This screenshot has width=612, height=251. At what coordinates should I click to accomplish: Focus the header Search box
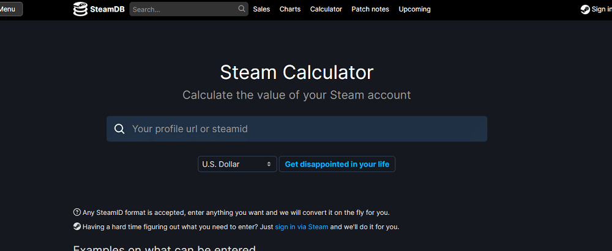[184, 9]
